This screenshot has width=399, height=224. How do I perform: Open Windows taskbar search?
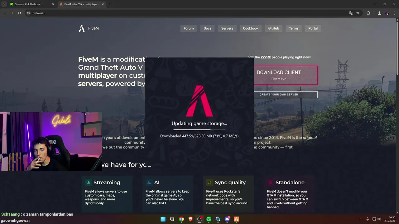[x=172, y=219]
